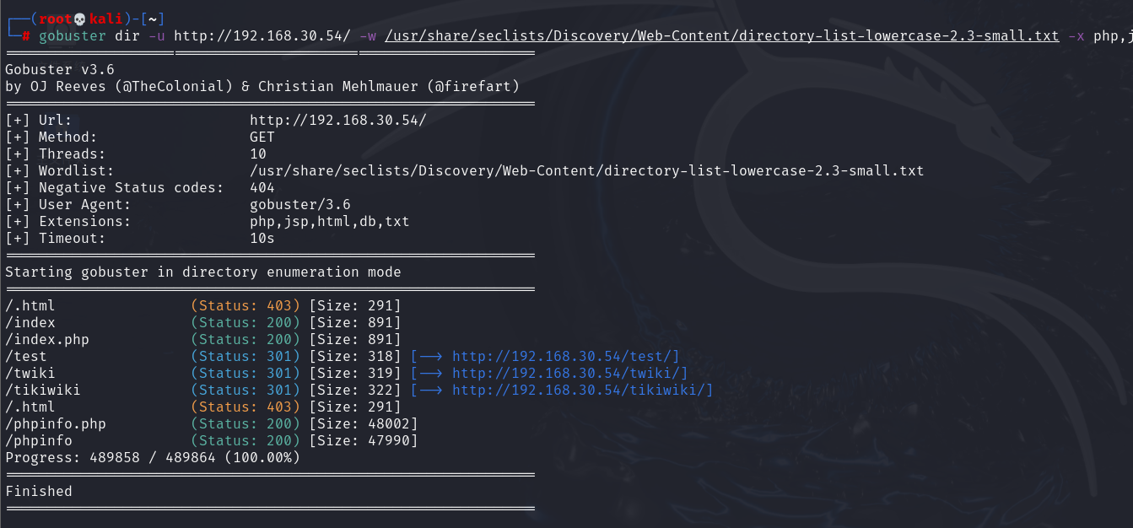Open the http://192.168.30.54/twiki/ redirect link
Image resolution: width=1133 pixels, height=528 pixels.
click(x=569, y=373)
